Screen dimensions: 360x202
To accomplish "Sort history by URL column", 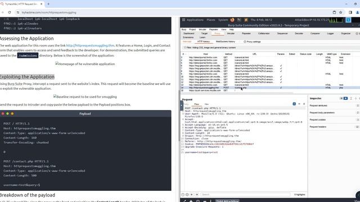I will [x=254, y=54].
